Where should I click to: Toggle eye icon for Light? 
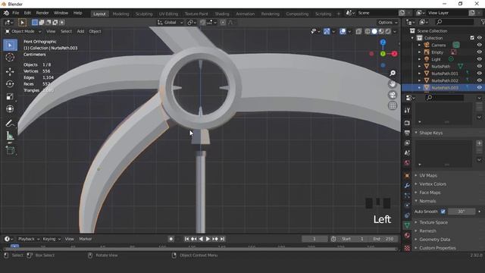pos(480,59)
